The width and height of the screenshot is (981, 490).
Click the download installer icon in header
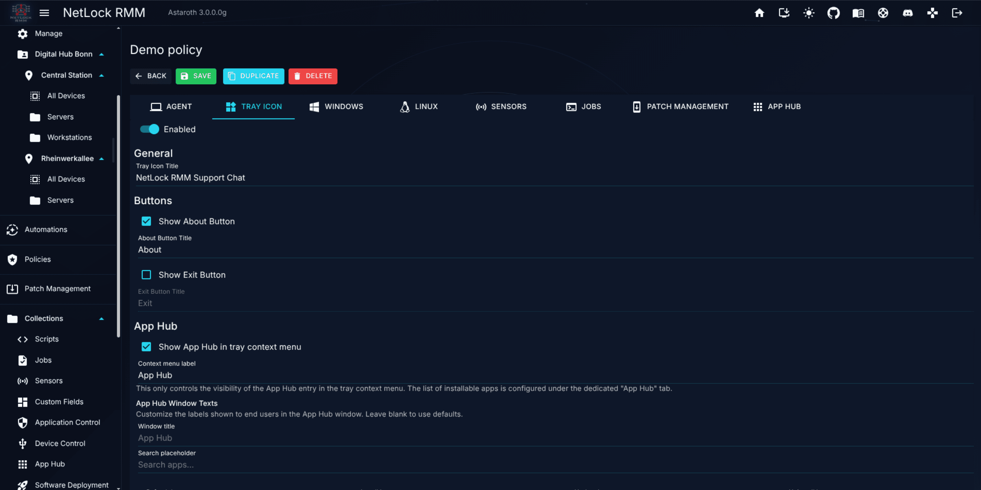point(784,13)
